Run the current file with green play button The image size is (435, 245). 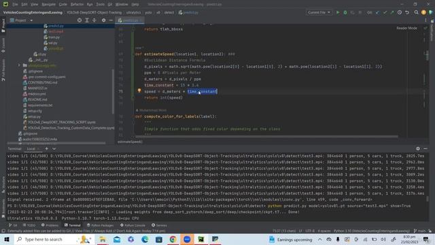coord(338,12)
